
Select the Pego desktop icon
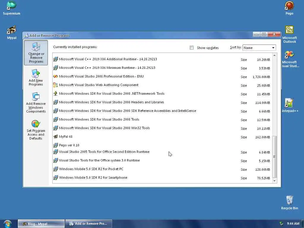[289, 5]
